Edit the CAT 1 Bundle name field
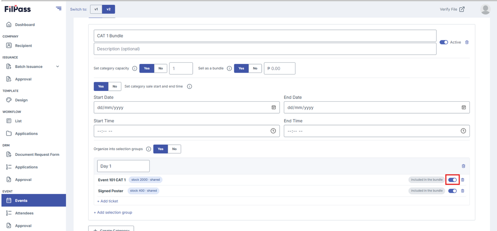The image size is (497, 231). tap(265, 36)
